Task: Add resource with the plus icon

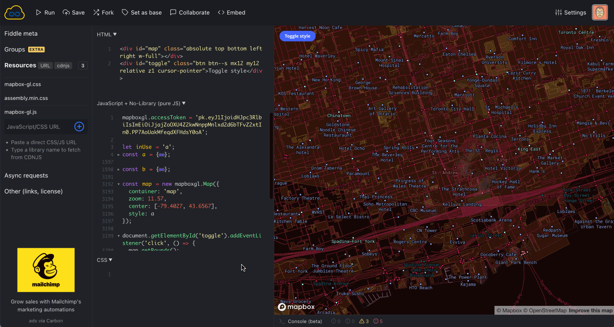Action: point(79,127)
